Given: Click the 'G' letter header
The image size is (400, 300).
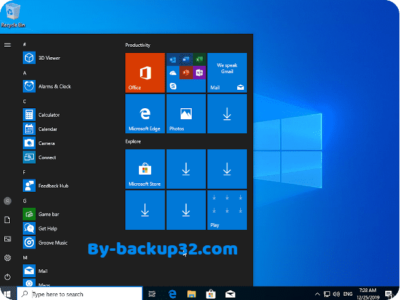Looking at the screenshot, I should 25,200.
